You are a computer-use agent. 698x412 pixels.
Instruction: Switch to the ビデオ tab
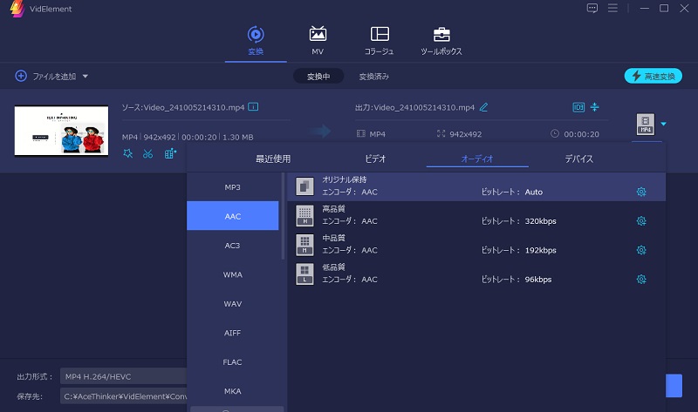pos(375,159)
